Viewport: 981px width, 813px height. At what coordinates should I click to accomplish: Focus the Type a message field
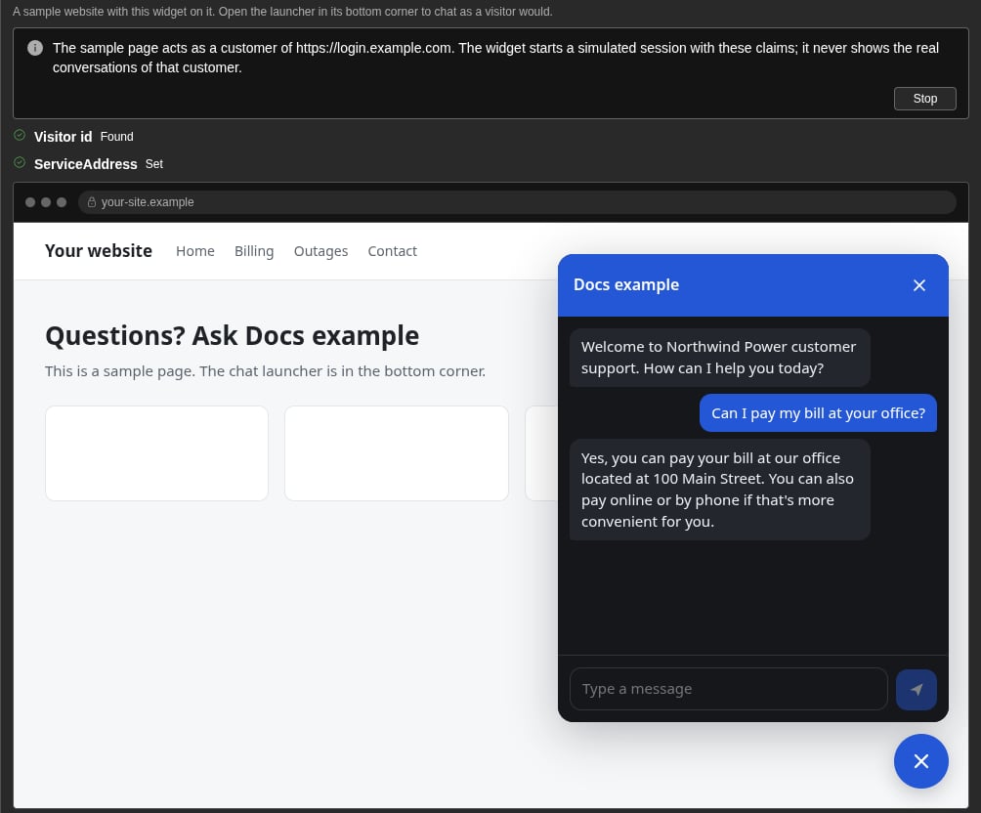click(x=728, y=689)
